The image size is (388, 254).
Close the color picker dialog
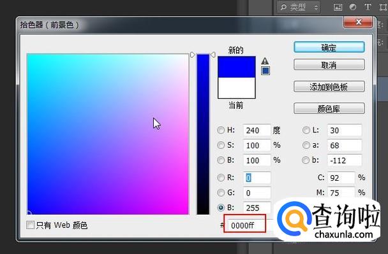point(358,22)
